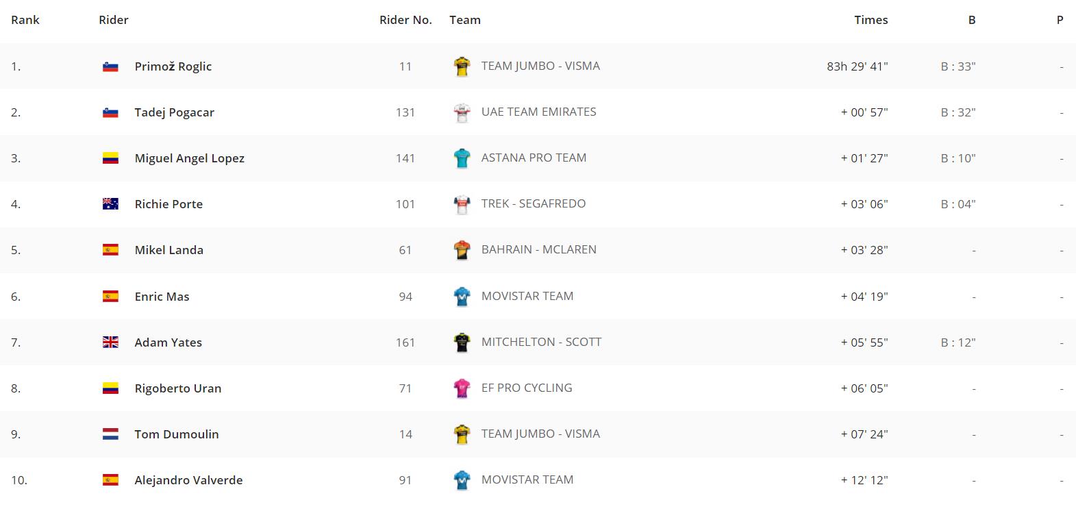
Task: Open Enric Mas's MOVISTAR TEAM link
Action: 527,296
